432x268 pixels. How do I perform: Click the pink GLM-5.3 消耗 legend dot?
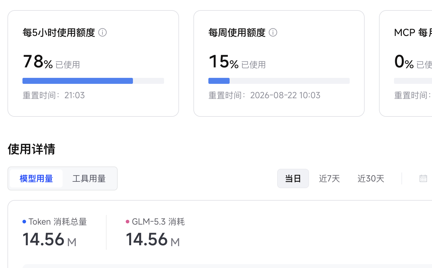[128, 222]
